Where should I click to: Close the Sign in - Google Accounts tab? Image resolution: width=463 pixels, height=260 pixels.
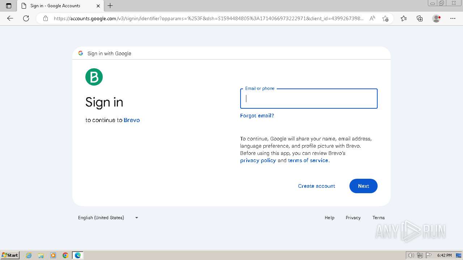click(x=98, y=6)
